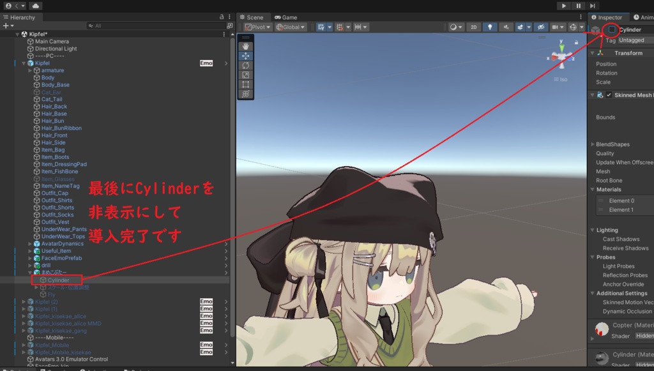Uncheck the Cylinder active checkbox in Inspector
Screen dimensions: 654x371
pos(611,29)
